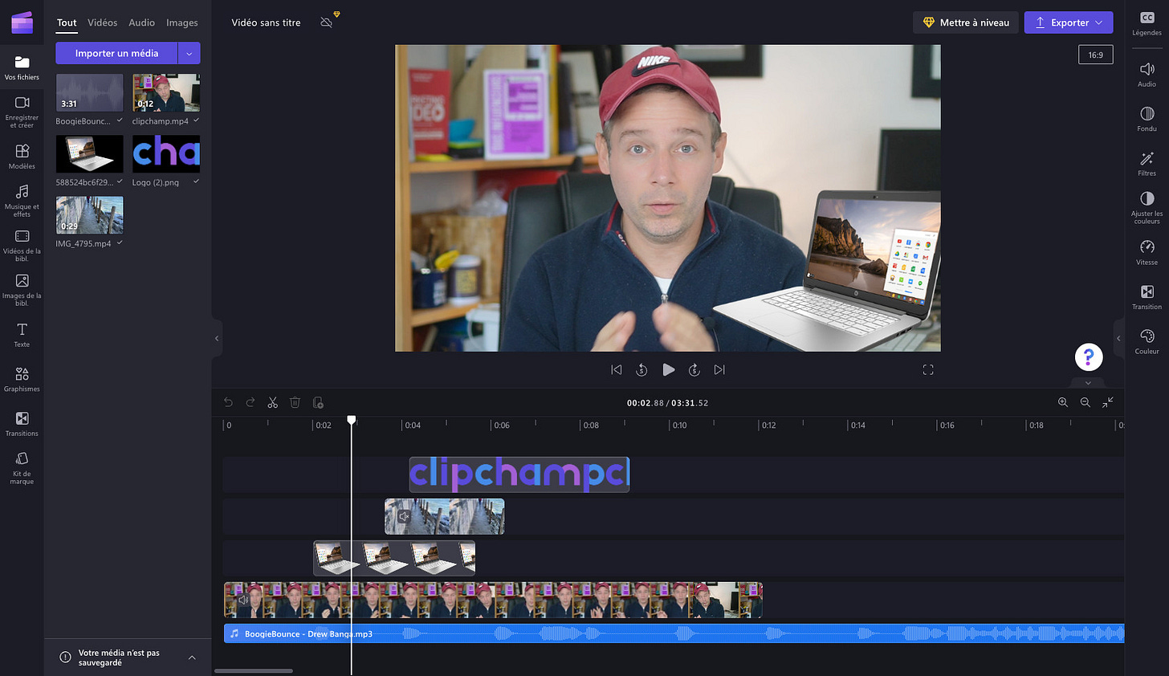This screenshot has width=1169, height=676.
Task: Open Enregistrer et créer panel
Action: tap(22, 112)
